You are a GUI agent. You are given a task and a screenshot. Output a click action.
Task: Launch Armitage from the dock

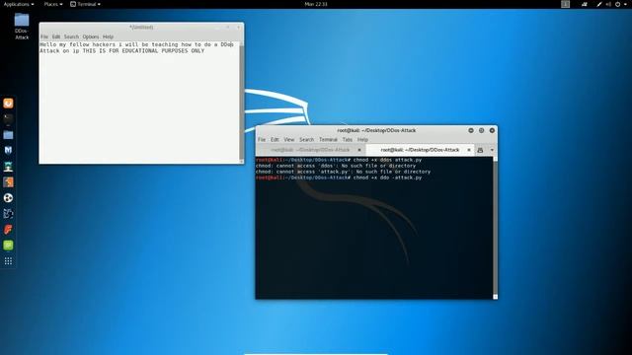click(x=8, y=167)
